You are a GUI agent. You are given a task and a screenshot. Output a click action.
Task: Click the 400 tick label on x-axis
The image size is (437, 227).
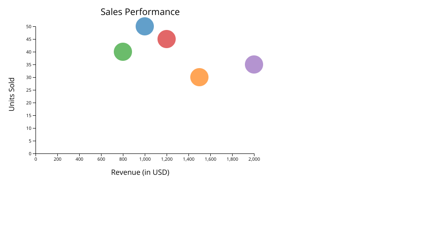[x=79, y=159]
